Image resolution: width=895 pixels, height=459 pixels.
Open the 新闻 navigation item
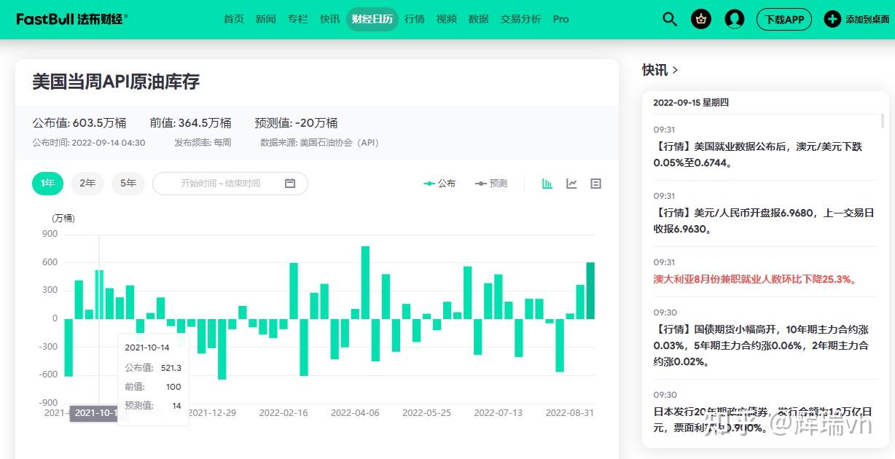(266, 19)
